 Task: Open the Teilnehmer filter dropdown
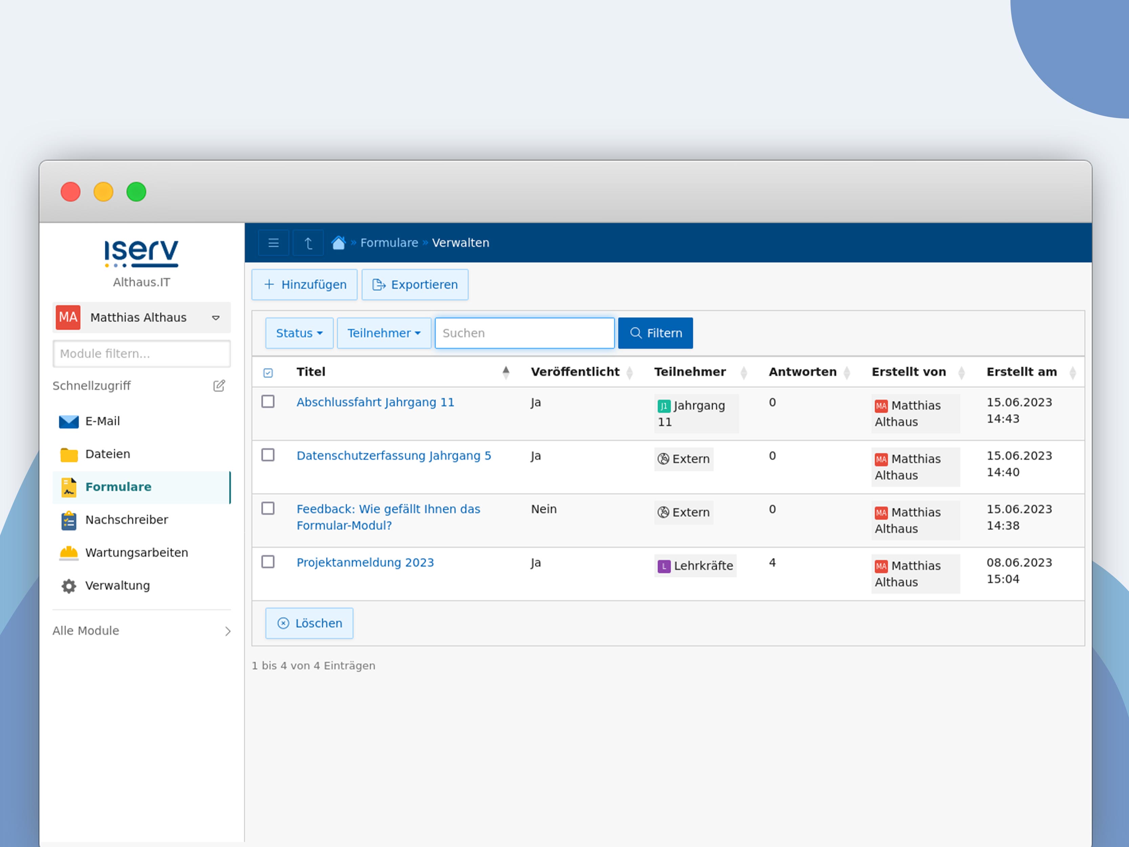(x=384, y=333)
